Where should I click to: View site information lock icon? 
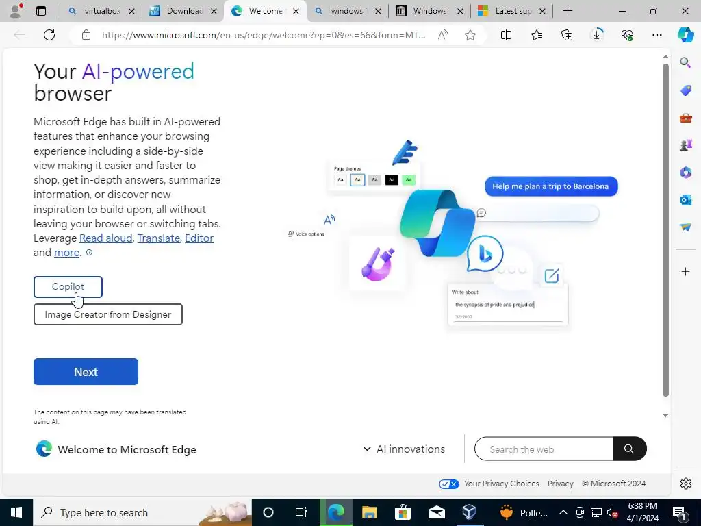pyautogui.click(x=86, y=35)
